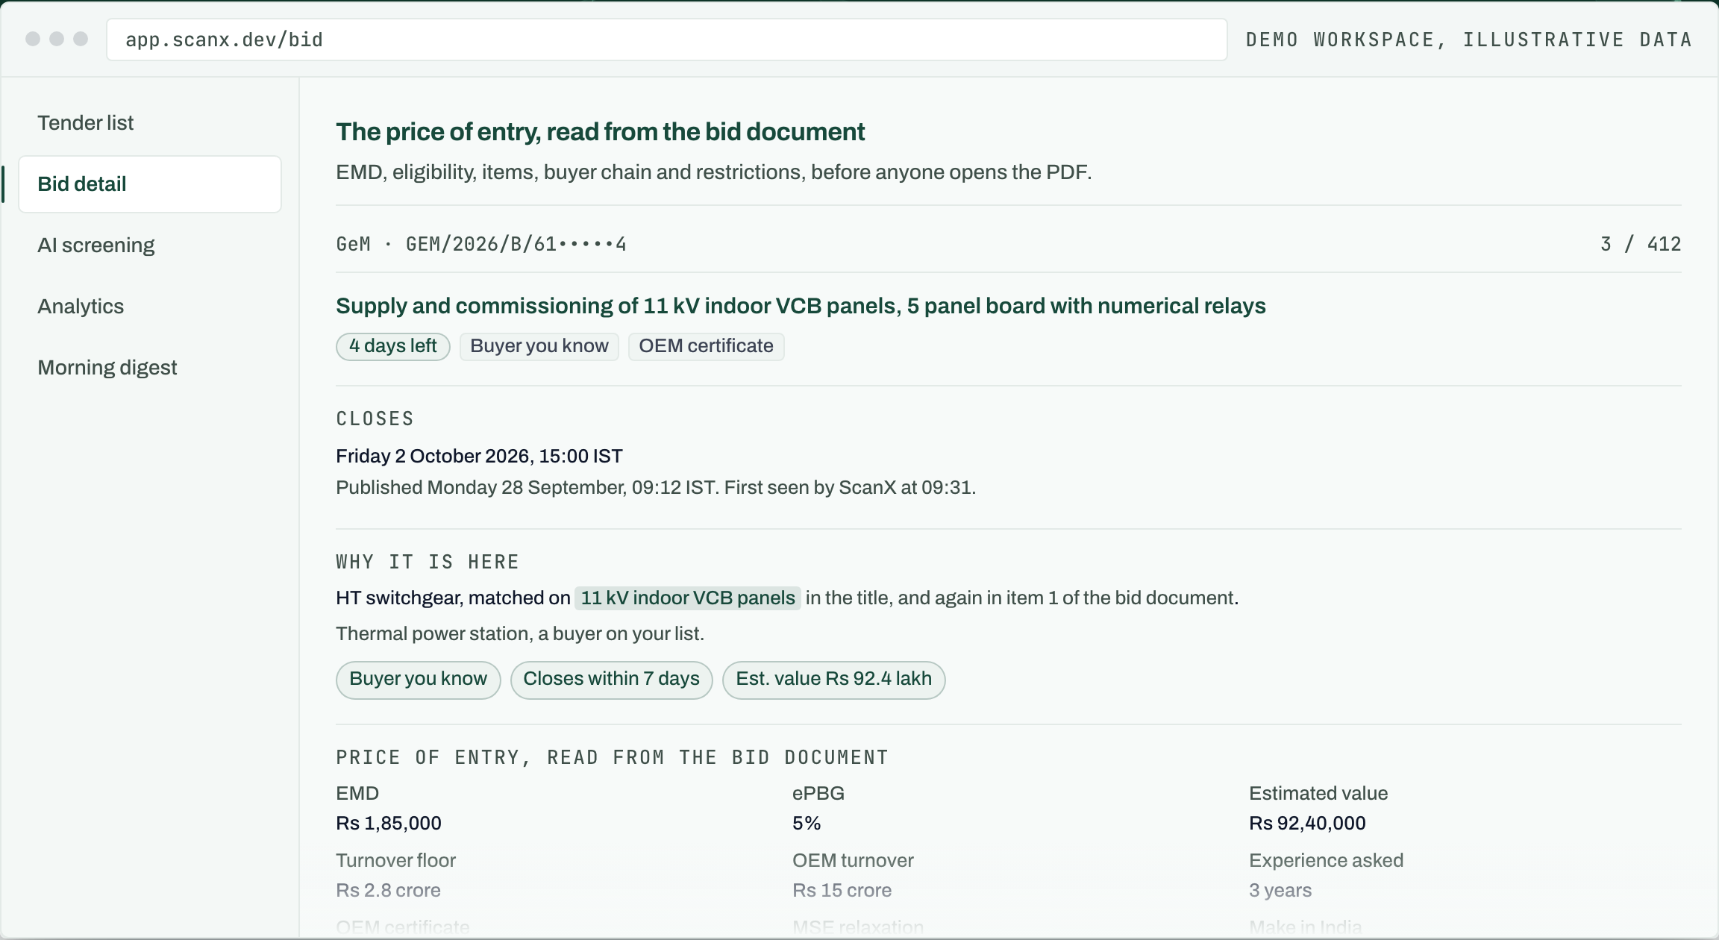
Task: Select Bid detail in sidebar
Action: (x=149, y=184)
